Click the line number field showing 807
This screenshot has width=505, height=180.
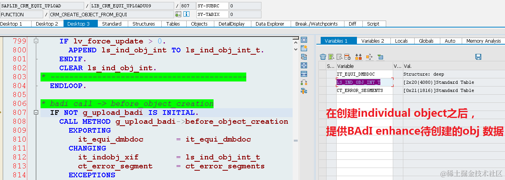tap(188, 6)
